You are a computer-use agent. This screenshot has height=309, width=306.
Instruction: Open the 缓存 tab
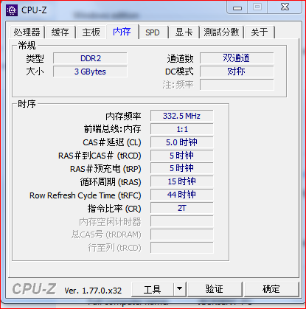click(x=60, y=32)
